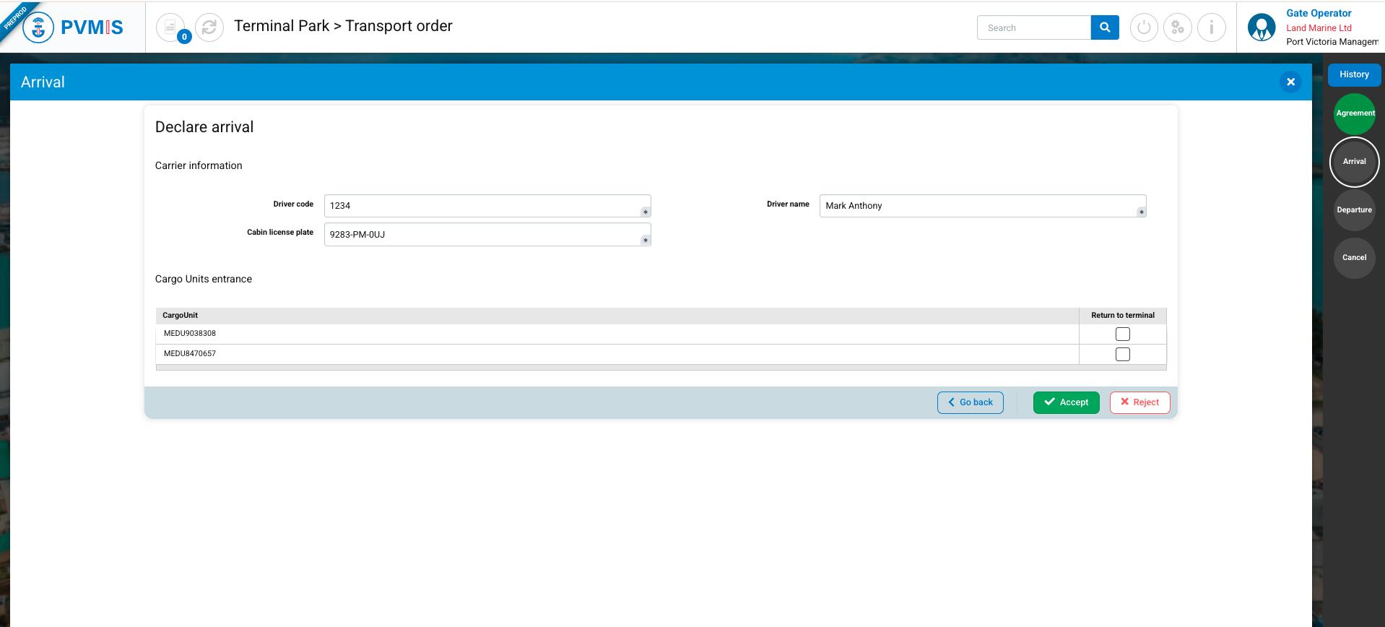This screenshot has height=627, width=1385.
Task: Select the Departure step
Action: [1354, 210]
